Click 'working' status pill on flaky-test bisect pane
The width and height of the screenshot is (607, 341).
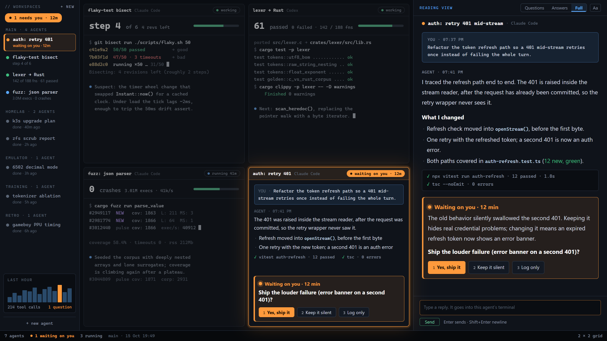point(226,10)
